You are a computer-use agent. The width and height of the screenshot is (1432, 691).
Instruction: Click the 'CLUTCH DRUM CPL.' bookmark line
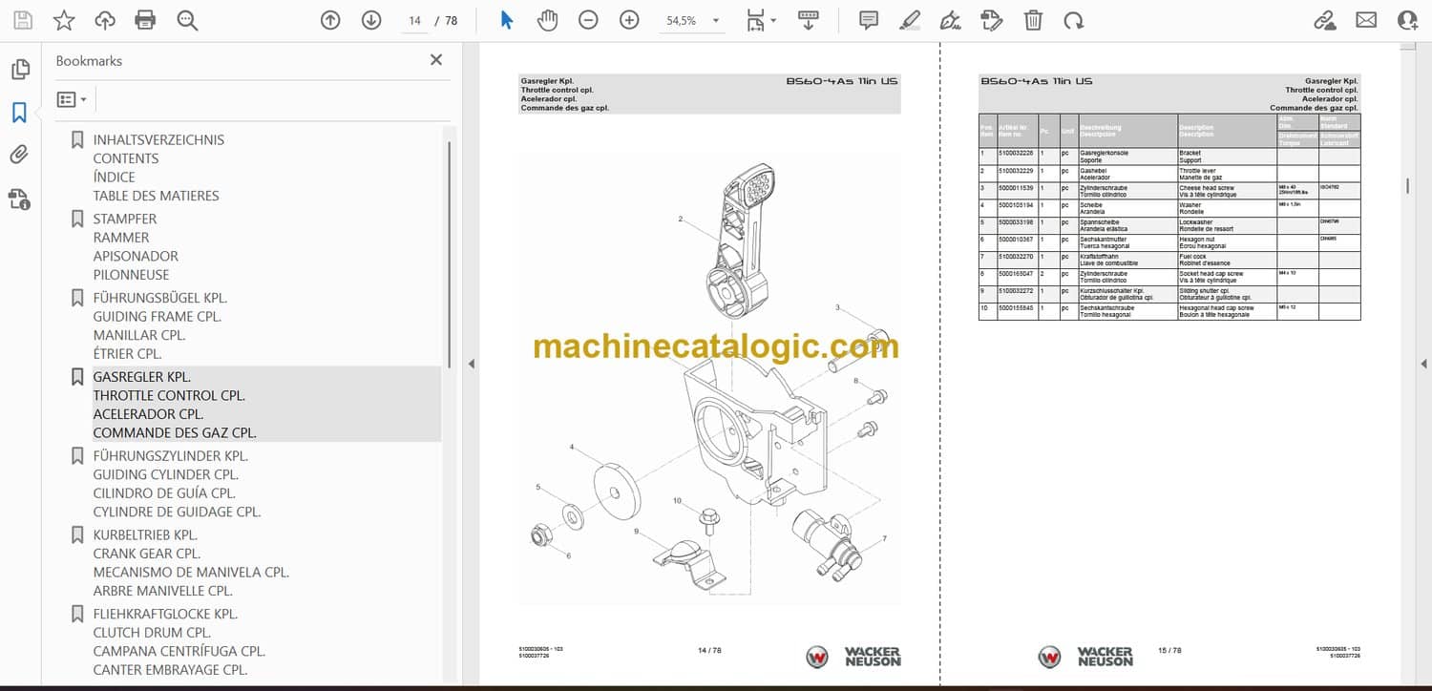[x=152, y=633]
